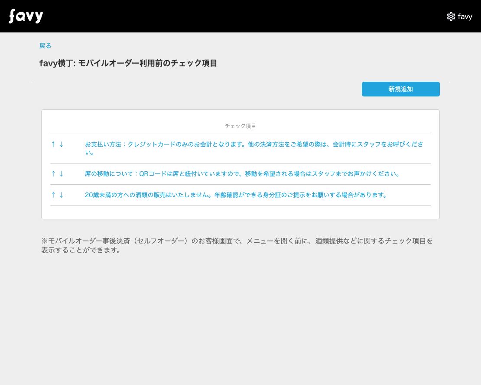Open the お支払い方法 credit card check item
481x385 pixels.
tap(254, 148)
